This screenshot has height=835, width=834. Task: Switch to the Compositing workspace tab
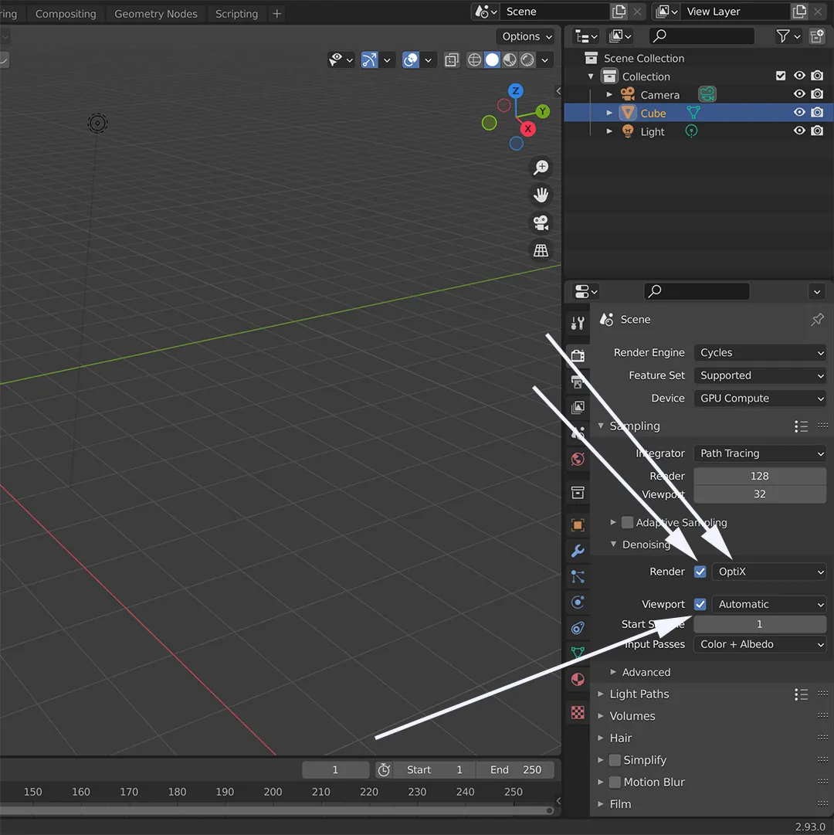[x=66, y=14]
